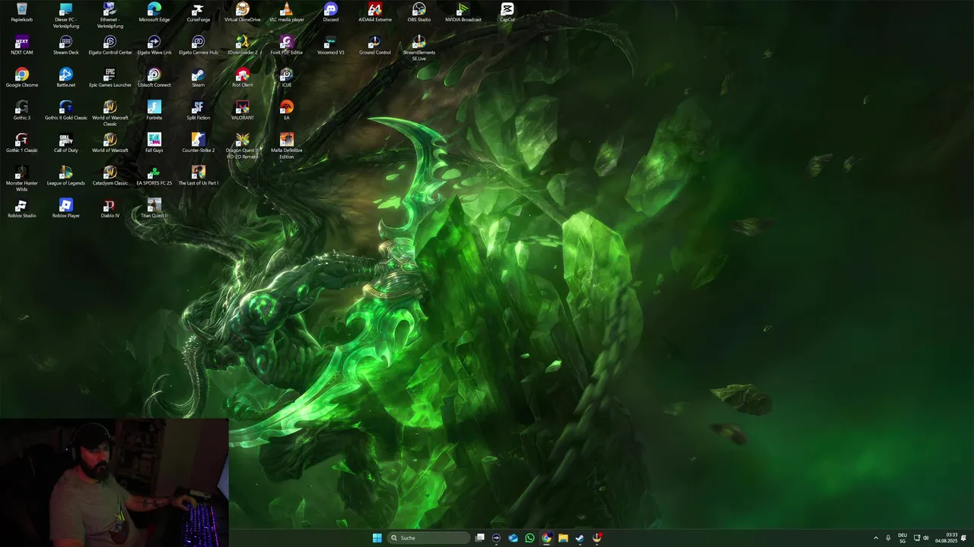Launch Split Fiction
This screenshot has height=547, width=974.
(x=199, y=110)
